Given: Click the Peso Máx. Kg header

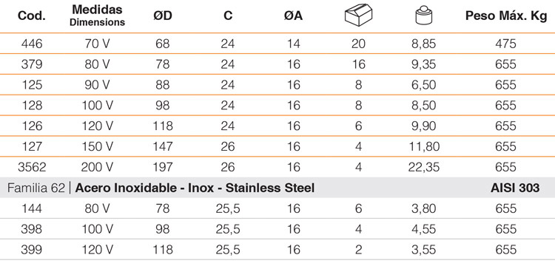Looking at the screenshot, I should click(x=506, y=16).
